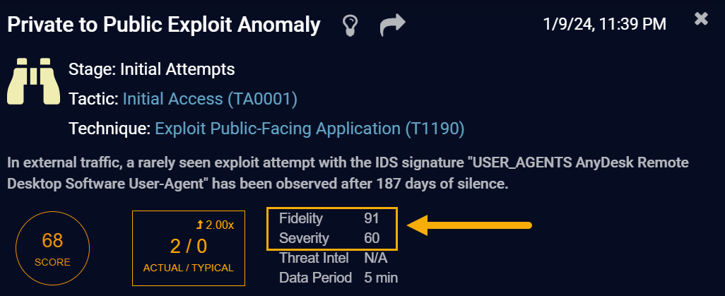Click the alert title Private to Public Exploit Anomaly
This screenshot has width=725, height=296.
(164, 25)
